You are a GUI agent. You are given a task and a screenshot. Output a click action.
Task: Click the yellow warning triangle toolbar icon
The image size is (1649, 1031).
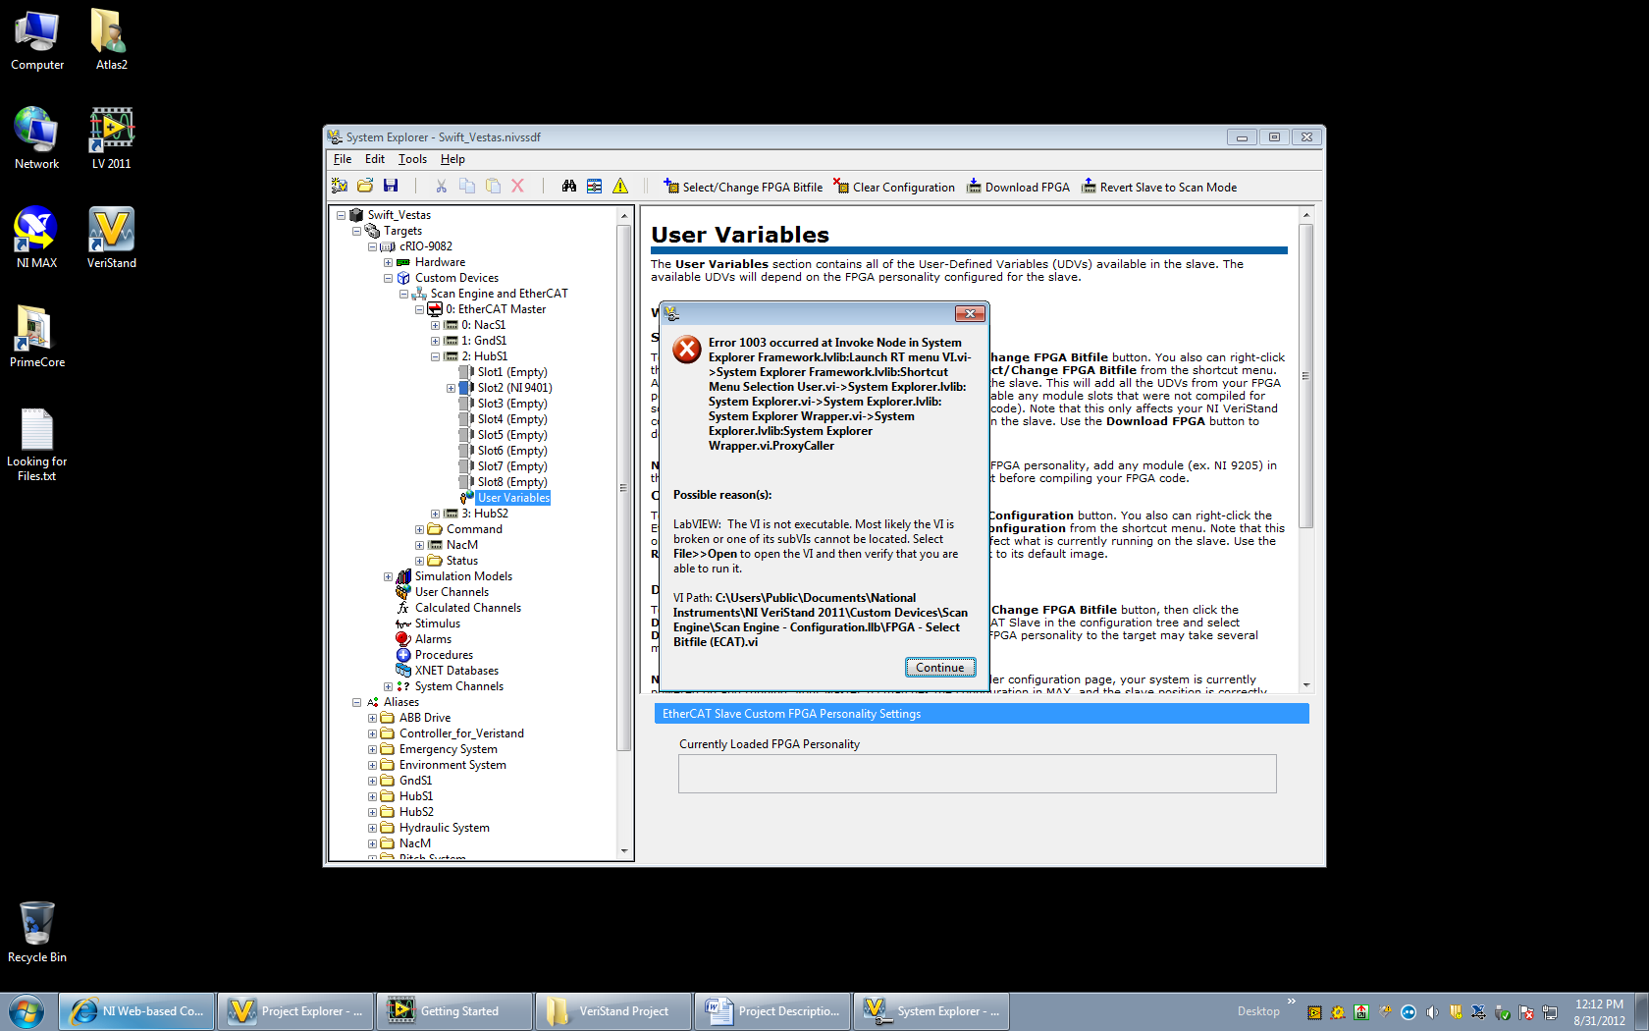pos(620,186)
